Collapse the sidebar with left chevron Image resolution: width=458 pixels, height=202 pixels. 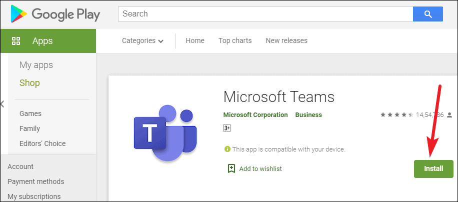(x=2, y=103)
